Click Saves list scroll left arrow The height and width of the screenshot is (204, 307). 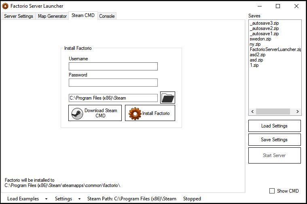pyautogui.click(x=252, y=111)
